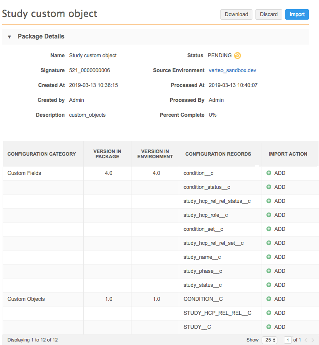This screenshot has height=345, width=319.
Task: Click green ADD icon beside study_name__c
Action: pos(269,257)
